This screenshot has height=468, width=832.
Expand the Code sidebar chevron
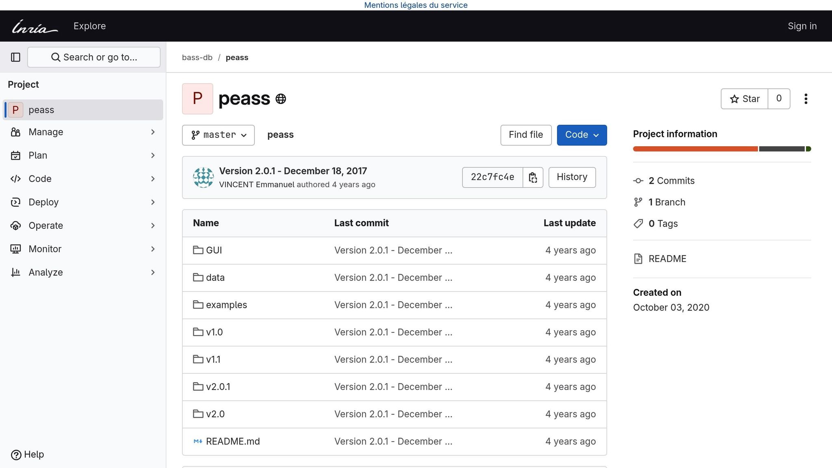pyautogui.click(x=153, y=179)
